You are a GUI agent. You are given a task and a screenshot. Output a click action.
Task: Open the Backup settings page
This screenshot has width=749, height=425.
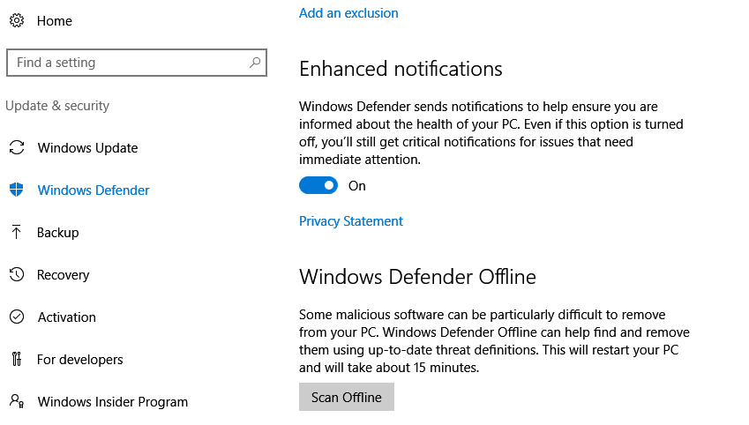click(x=58, y=233)
